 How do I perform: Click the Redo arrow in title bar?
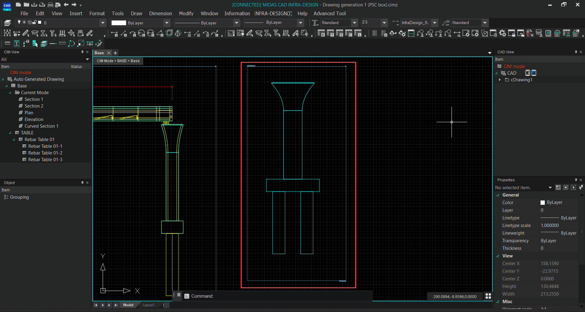click(74, 5)
